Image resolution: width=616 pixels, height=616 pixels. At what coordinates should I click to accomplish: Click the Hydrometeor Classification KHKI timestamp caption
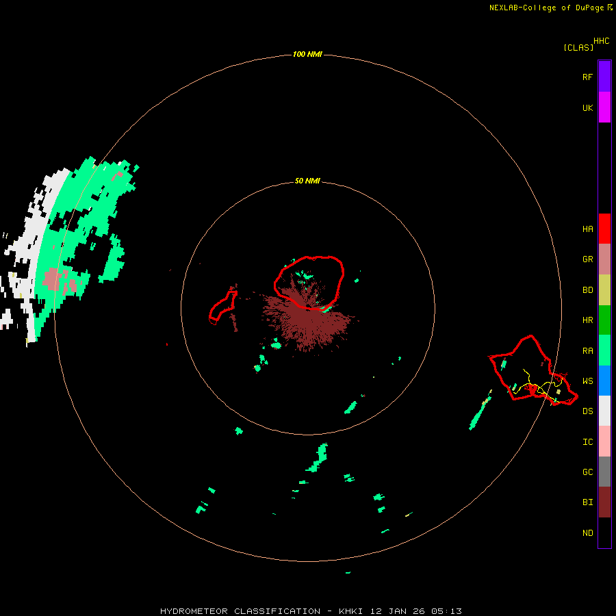tap(311, 611)
